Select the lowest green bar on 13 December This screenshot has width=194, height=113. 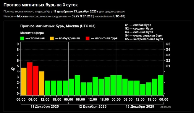coord(143,90)
